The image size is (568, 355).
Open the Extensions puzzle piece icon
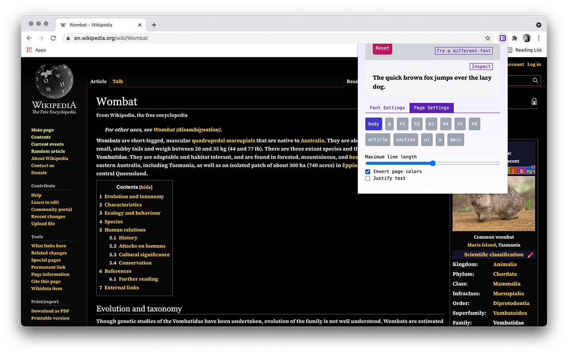click(x=515, y=38)
